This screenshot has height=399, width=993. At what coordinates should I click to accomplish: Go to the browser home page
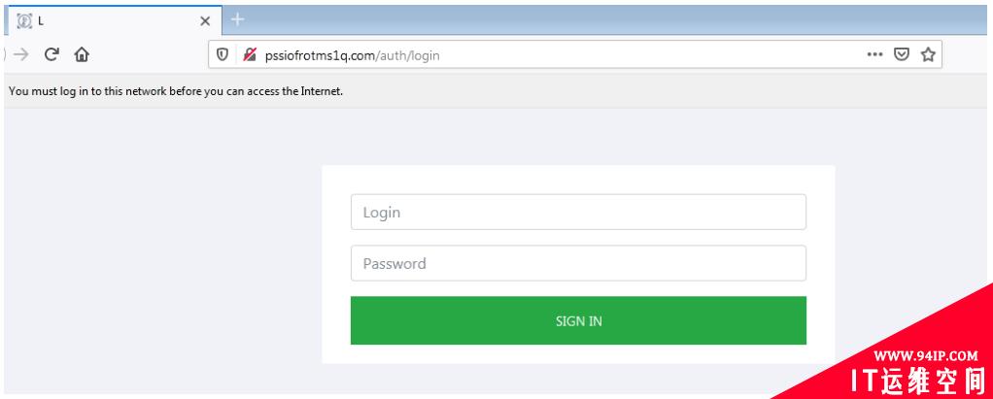click(82, 54)
